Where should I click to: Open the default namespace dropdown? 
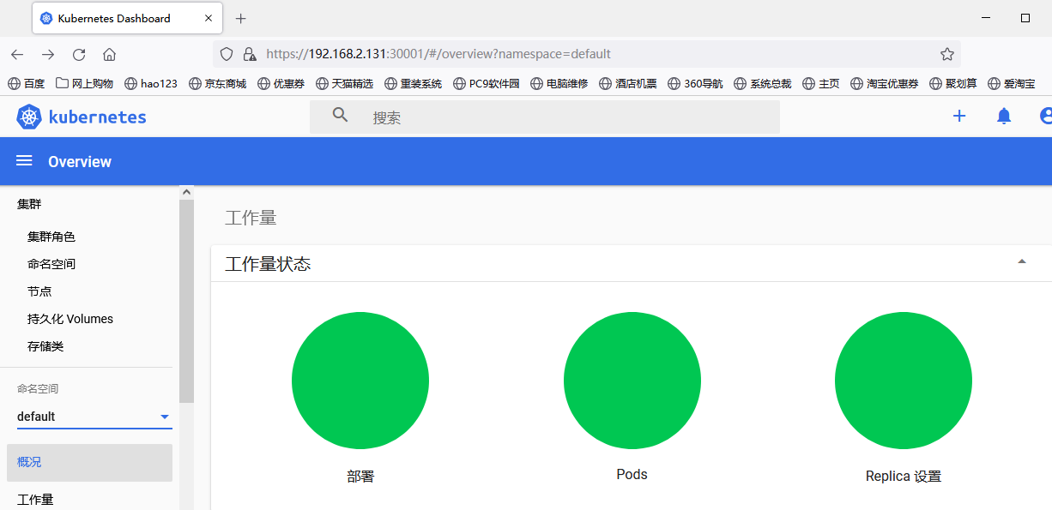tap(94, 417)
